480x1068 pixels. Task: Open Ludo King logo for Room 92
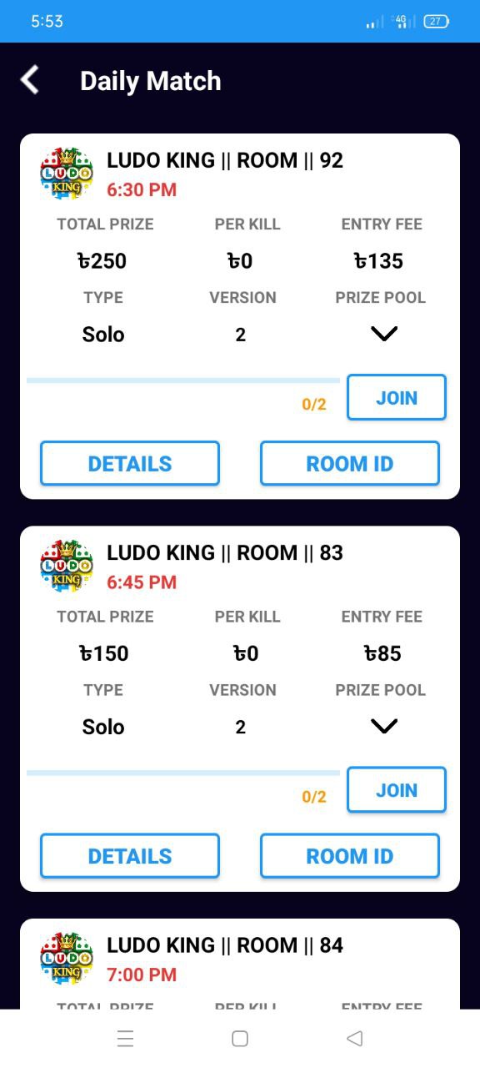(67, 174)
